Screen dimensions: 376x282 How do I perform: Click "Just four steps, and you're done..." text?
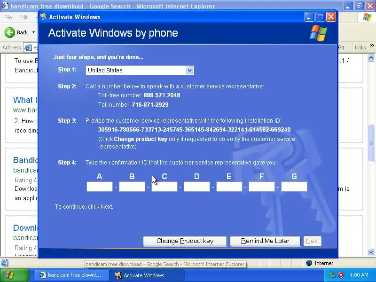coord(98,57)
